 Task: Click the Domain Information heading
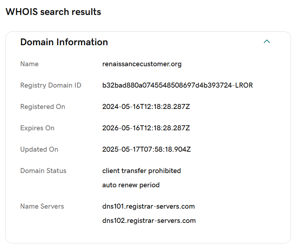click(x=64, y=42)
